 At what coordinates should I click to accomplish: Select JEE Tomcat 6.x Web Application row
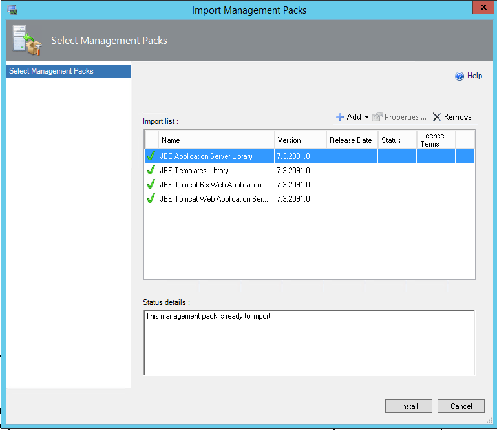click(x=310, y=185)
